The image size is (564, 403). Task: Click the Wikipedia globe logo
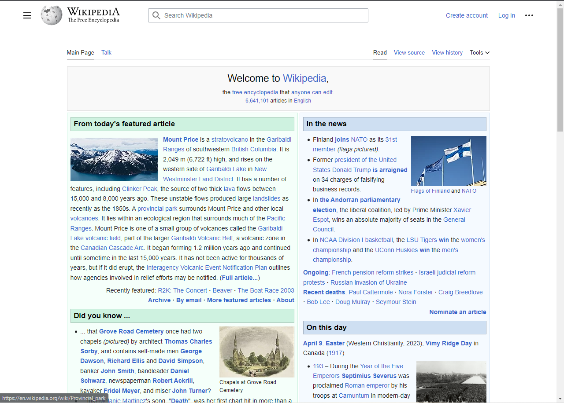[52, 15]
